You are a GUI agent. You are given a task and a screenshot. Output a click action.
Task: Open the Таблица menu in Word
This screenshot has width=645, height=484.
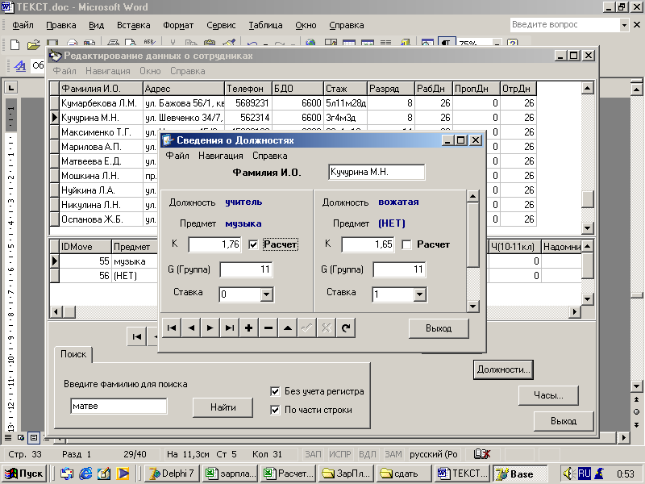(265, 25)
